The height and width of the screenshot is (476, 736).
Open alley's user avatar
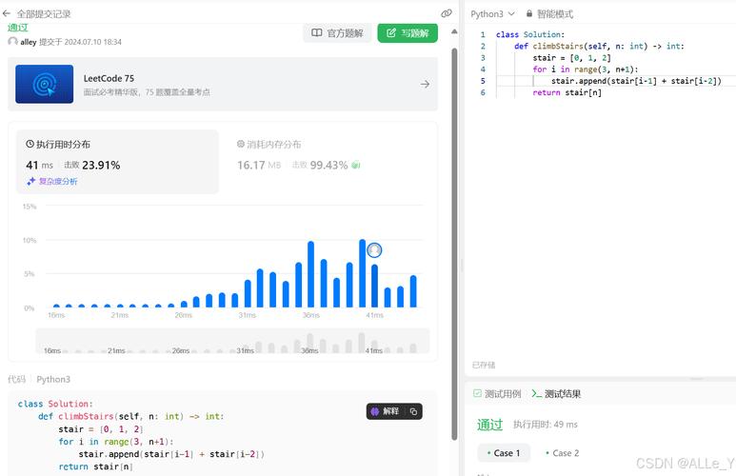[x=12, y=41]
